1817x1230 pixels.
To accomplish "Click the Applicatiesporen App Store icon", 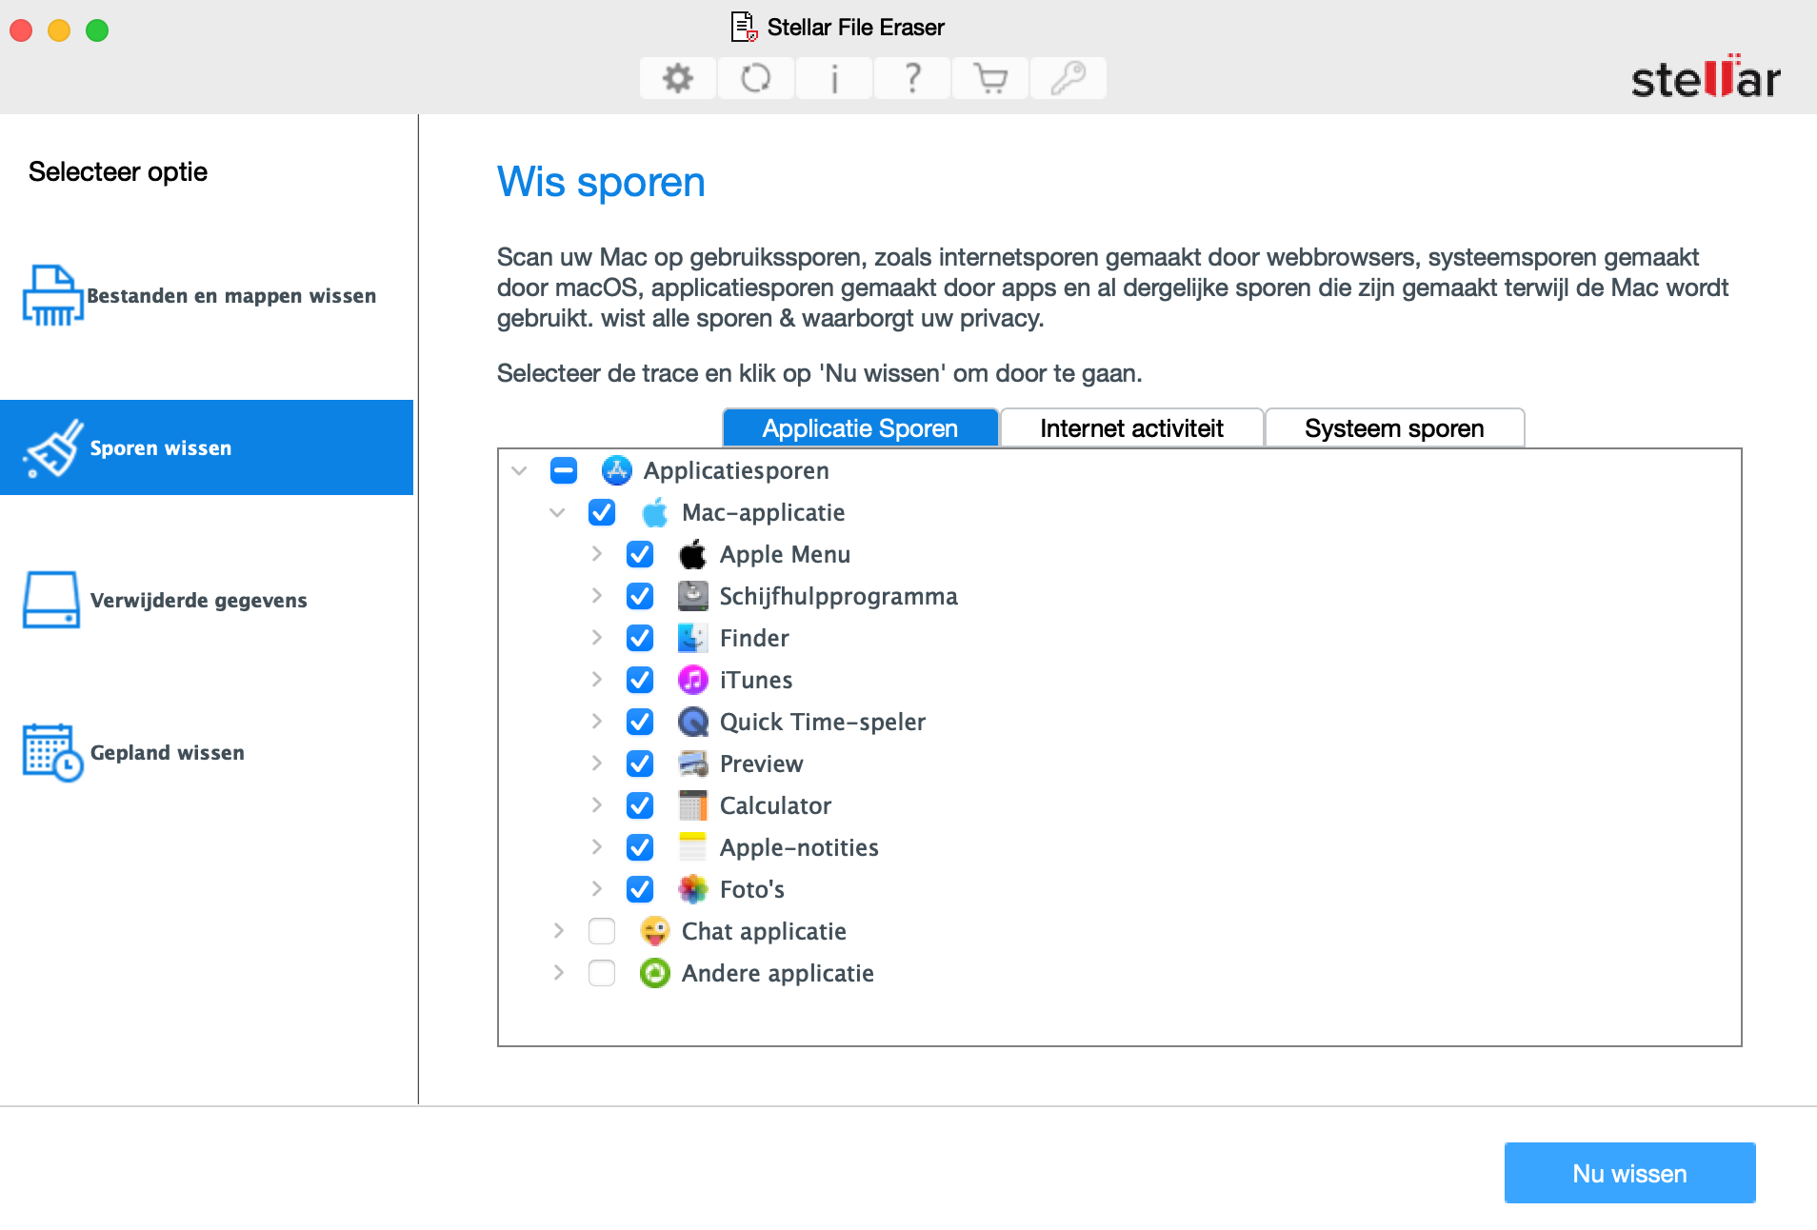I will 617,470.
